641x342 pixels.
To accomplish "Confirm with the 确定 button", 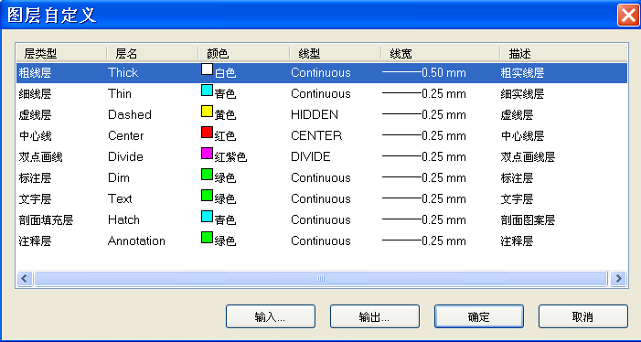I will click(479, 316).
